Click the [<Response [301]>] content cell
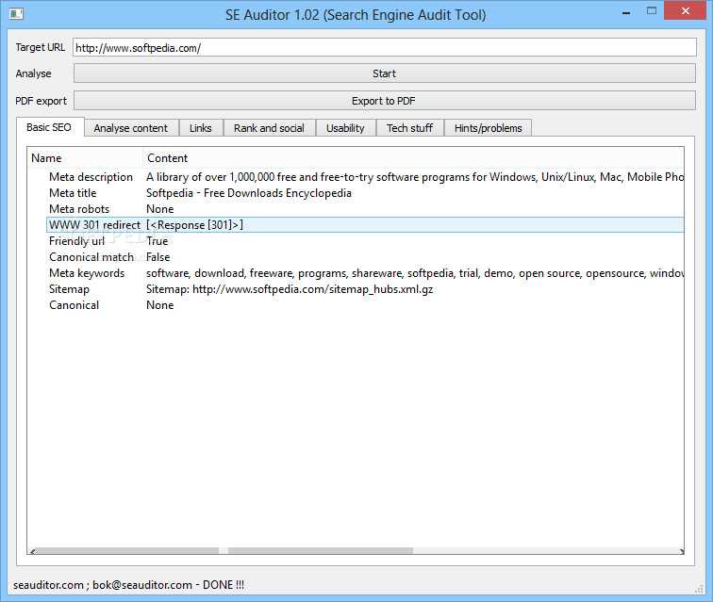713x602 pixels. [194, 225]
